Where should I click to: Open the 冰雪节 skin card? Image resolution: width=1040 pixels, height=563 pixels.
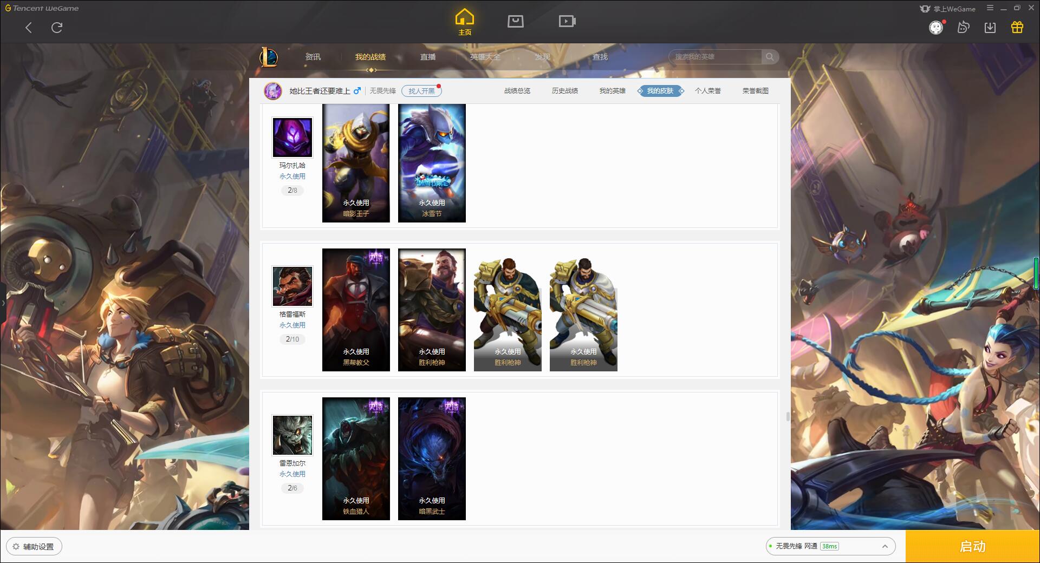(x=432, y=163)
